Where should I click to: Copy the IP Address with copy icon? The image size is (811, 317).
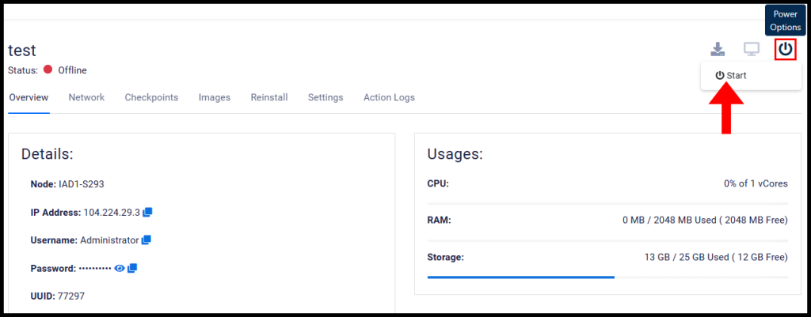(147, 212)
